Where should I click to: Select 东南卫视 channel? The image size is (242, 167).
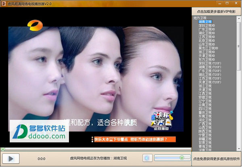pyautogui.click(x=205, y=116)
